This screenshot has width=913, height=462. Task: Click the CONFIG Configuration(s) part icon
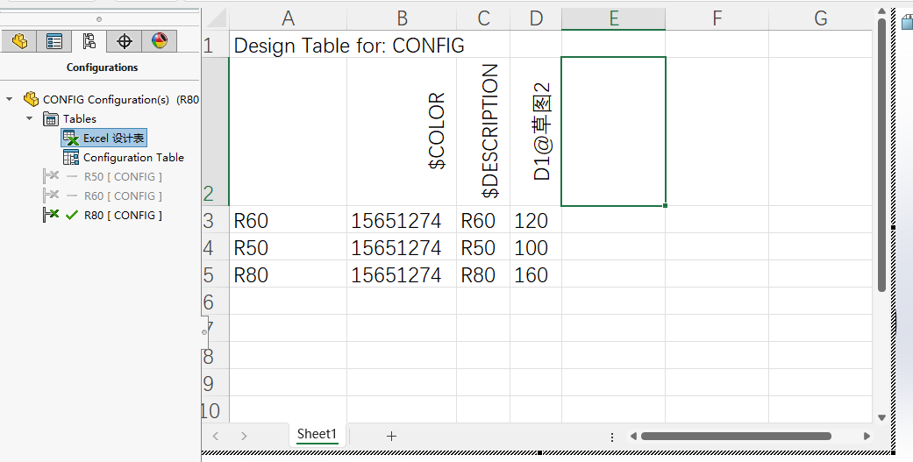point(31,99)
